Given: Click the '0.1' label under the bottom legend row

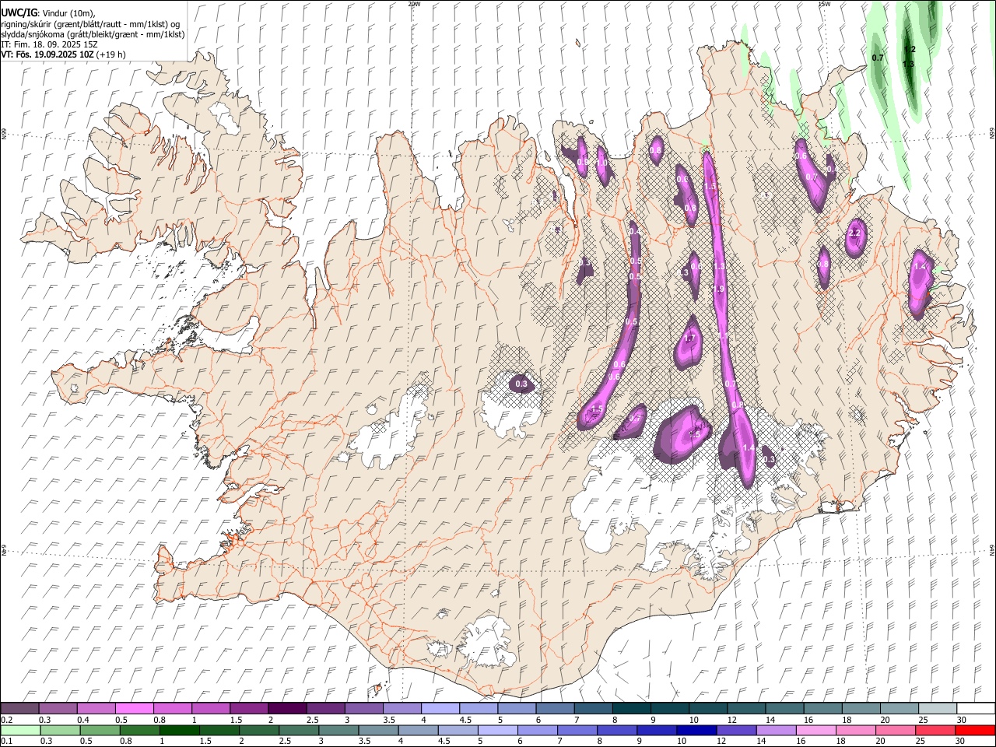Looking at the screenshot, I should 6,742.
